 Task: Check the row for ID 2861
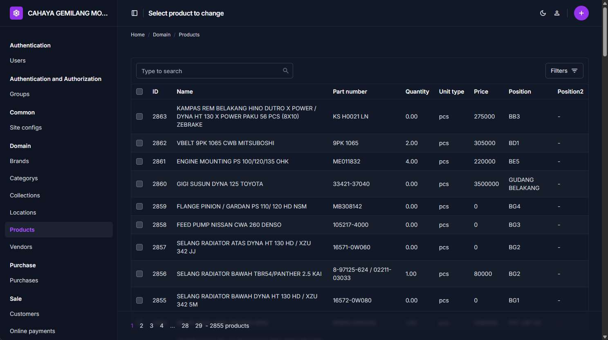click(139, 161)
